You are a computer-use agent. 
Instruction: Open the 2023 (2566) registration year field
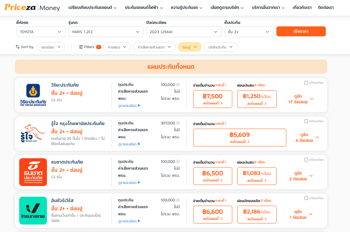click(x=184, y=32)
